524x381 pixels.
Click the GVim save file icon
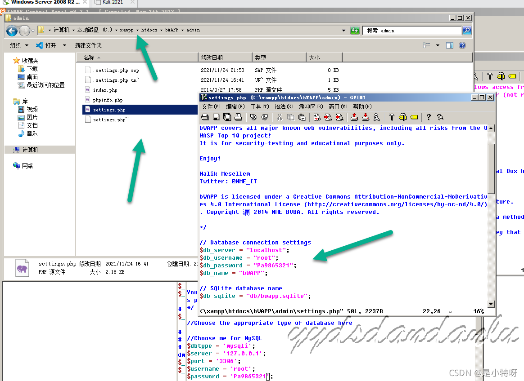click(216, 117)
